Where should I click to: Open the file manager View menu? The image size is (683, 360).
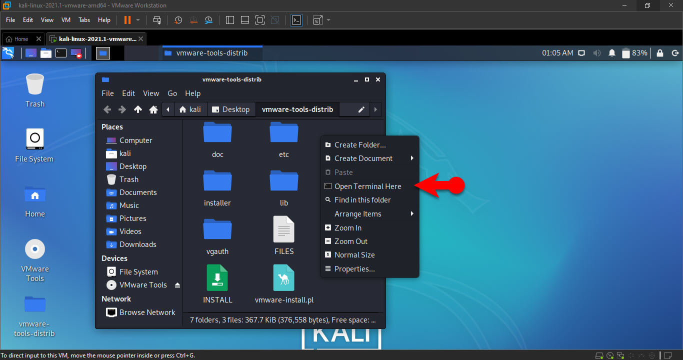(x=151, y=93)
